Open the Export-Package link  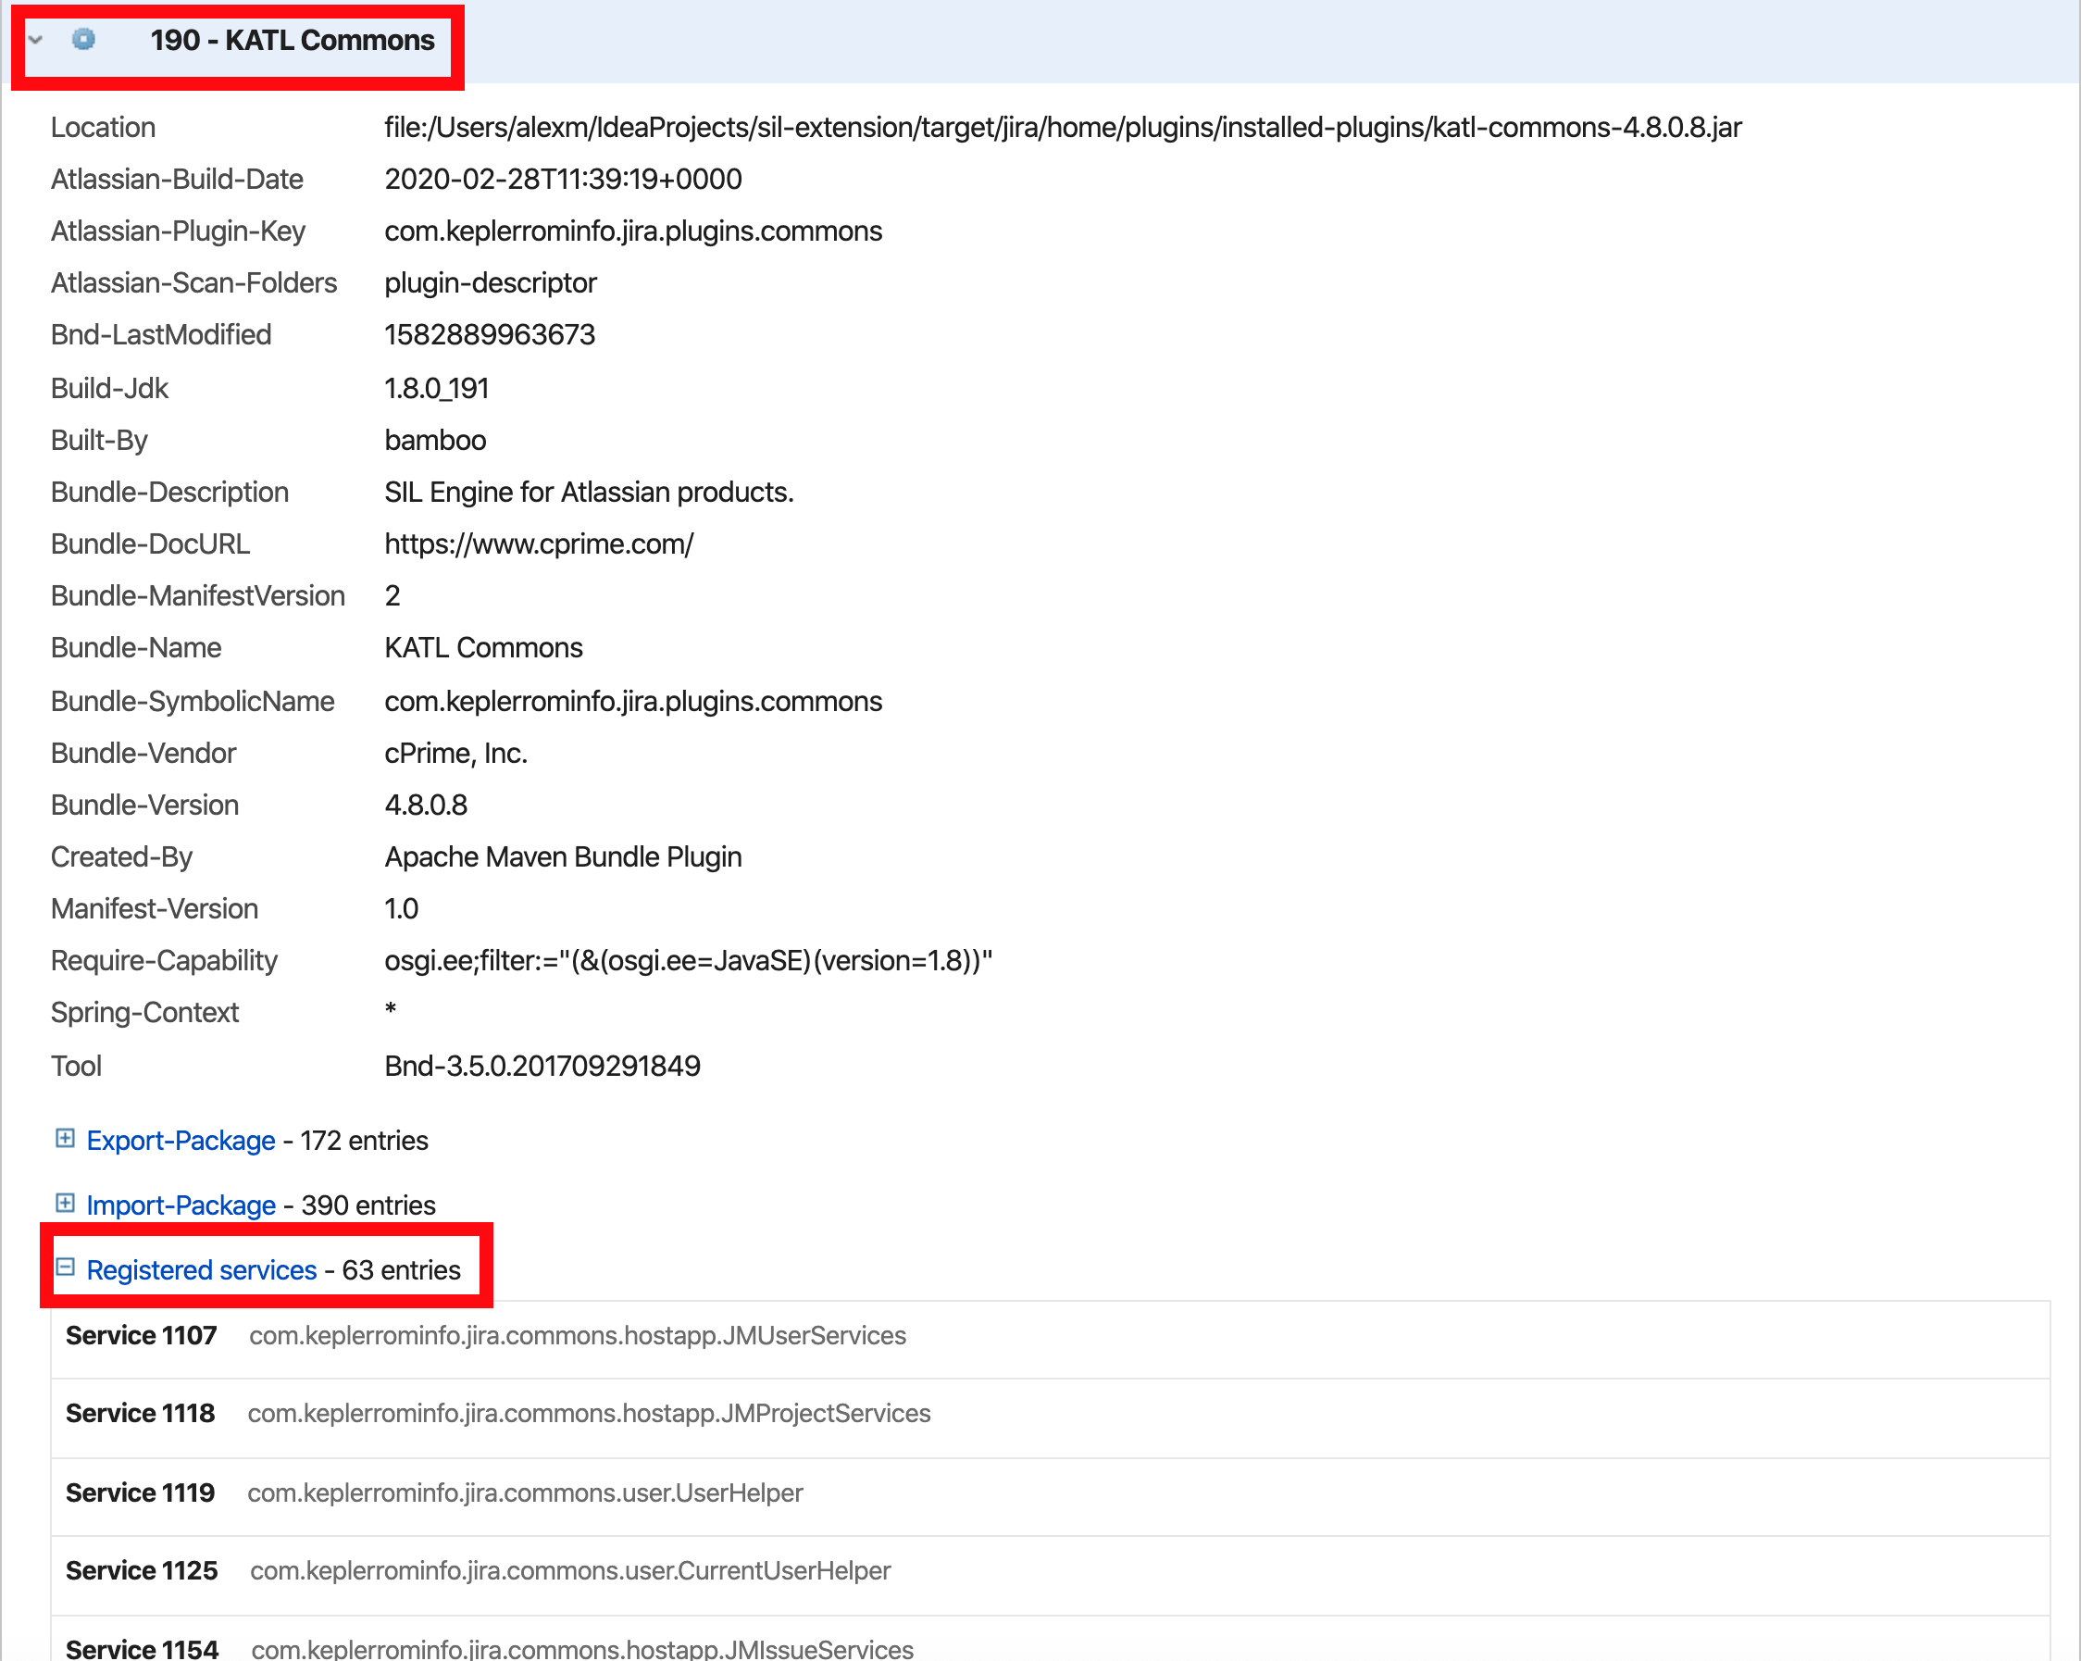click(181, 1141)
